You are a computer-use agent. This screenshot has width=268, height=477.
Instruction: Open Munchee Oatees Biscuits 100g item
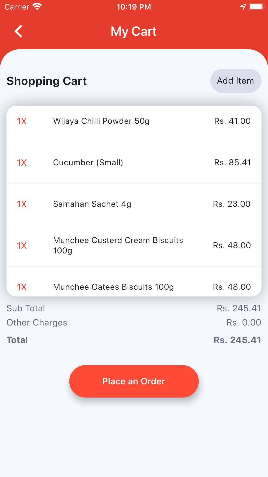point(134,282)
